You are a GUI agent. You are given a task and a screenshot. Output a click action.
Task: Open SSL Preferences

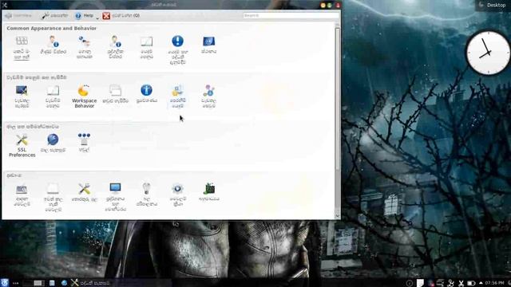(x=22, y=145)
